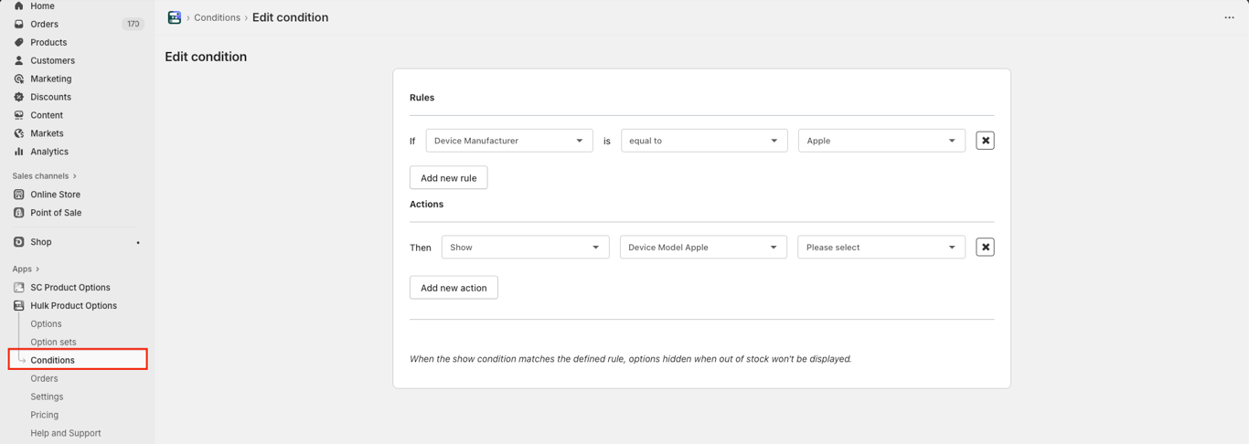Go to Settings under Hulk Product Options
The width and height of the screenshot is (1249, 444).
coord(47,396)
